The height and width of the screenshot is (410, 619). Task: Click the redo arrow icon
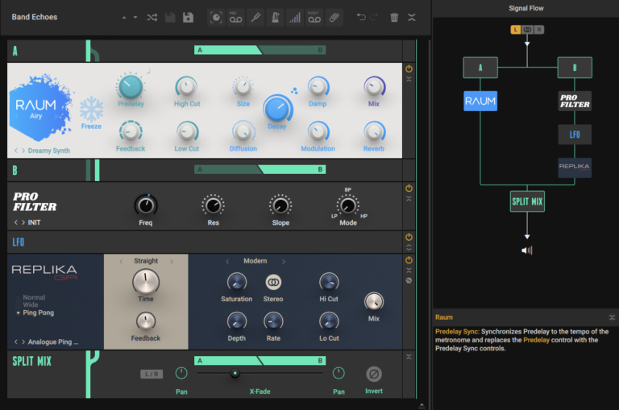pyautogui.click(x=374, y=17)
